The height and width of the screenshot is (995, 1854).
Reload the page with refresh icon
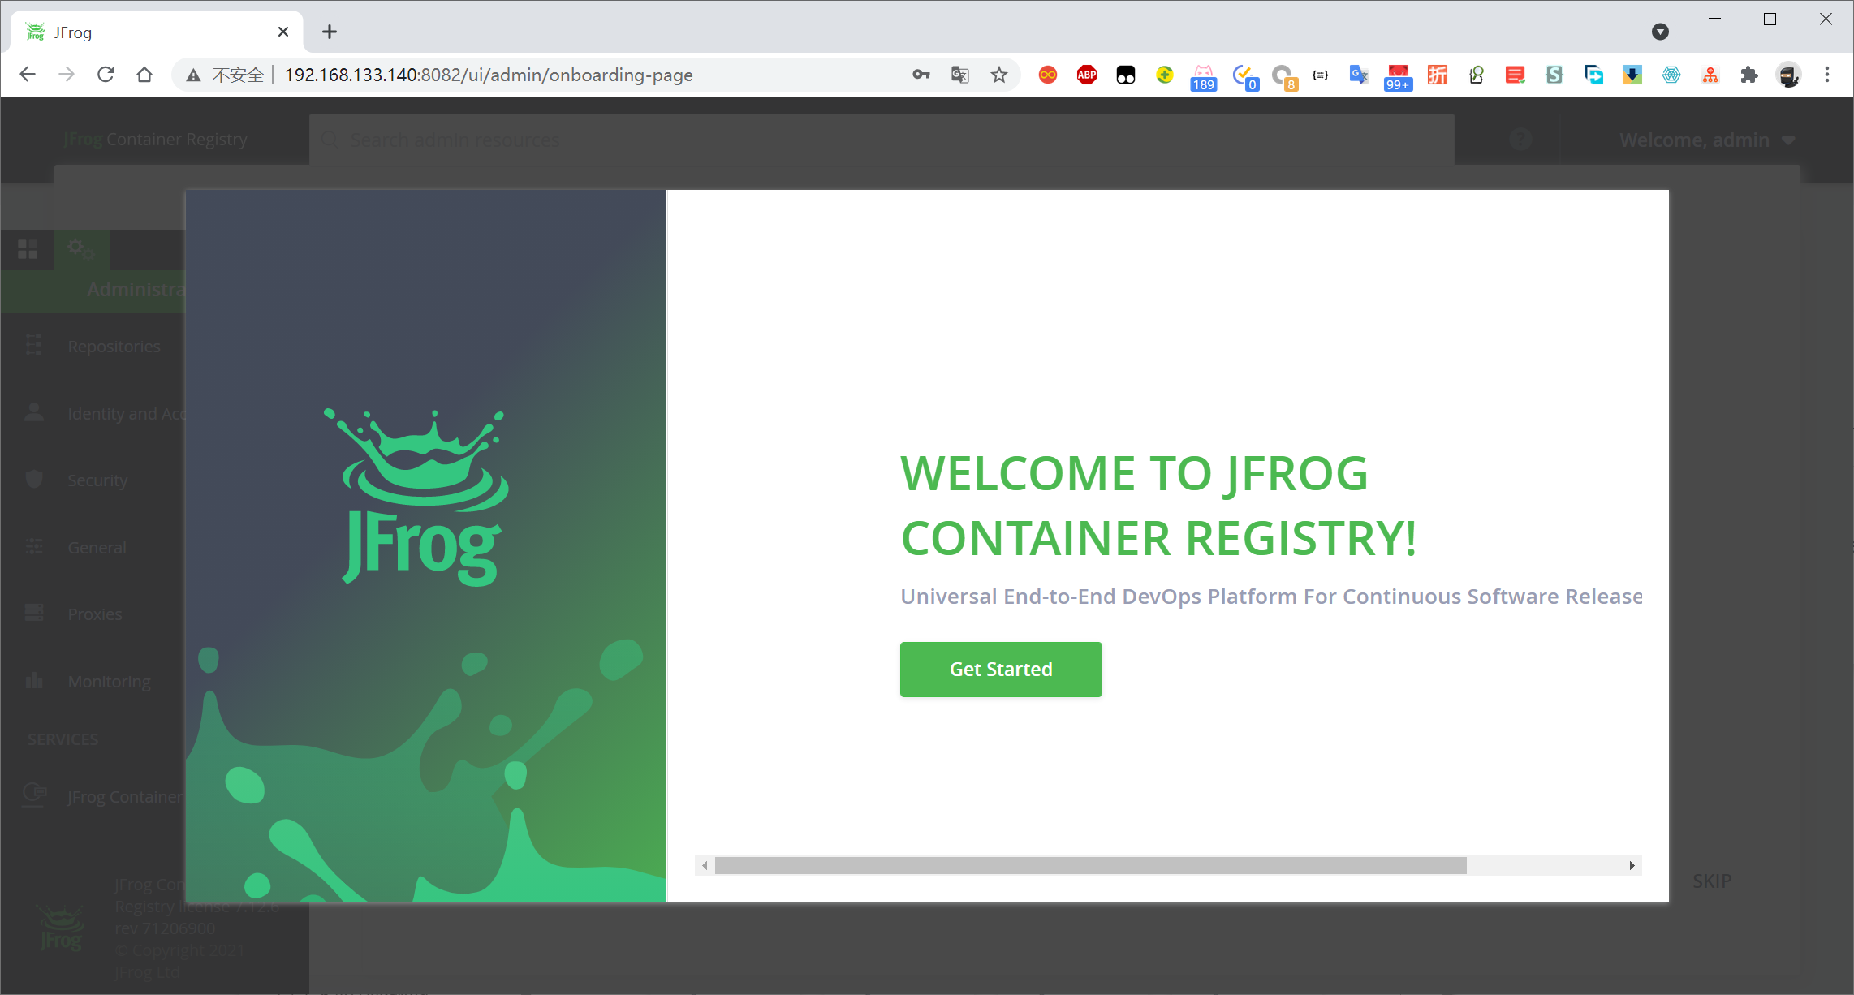[106, 75]
